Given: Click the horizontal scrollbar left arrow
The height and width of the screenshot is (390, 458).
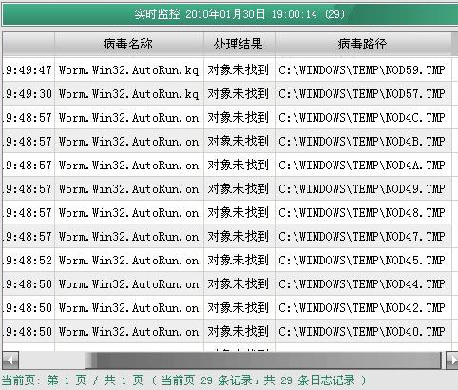Looking at the screenshot, I should click(10, 361).
